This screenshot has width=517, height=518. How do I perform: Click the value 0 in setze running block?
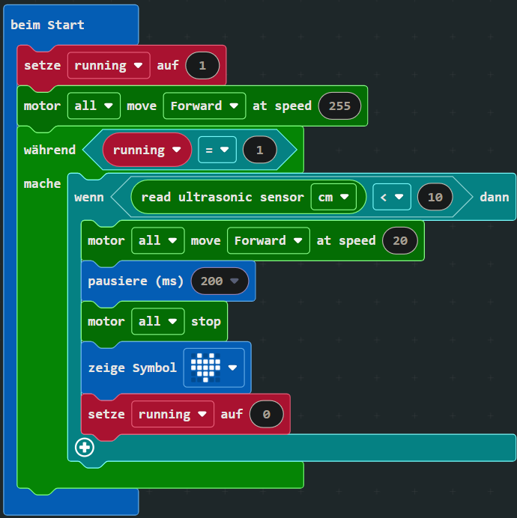[265, 414]
